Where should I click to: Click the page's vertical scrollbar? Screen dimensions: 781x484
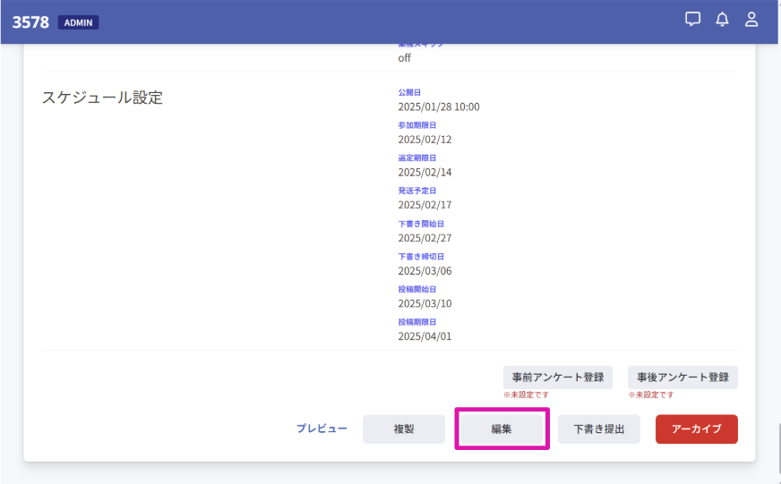coord(776,438)
